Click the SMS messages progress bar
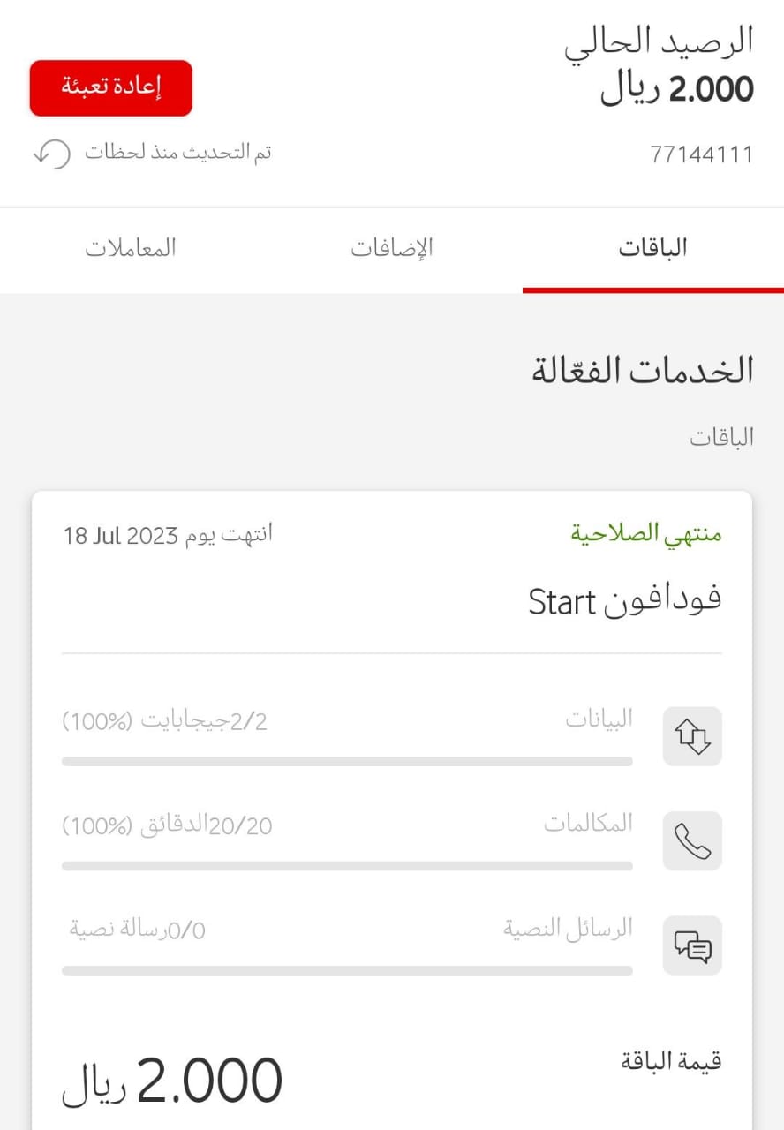 (x=347, y=970)
